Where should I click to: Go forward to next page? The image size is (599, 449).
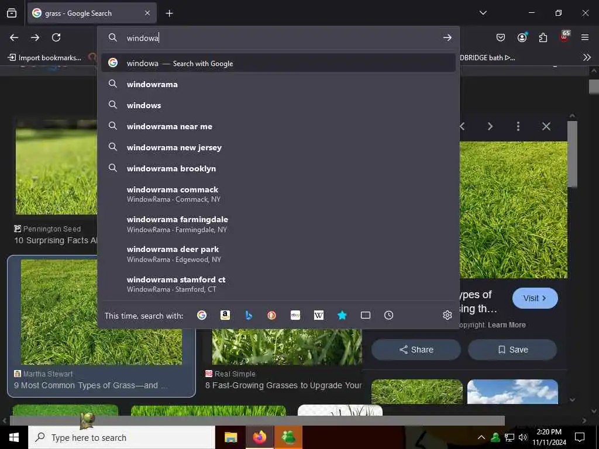coord(35,37)
